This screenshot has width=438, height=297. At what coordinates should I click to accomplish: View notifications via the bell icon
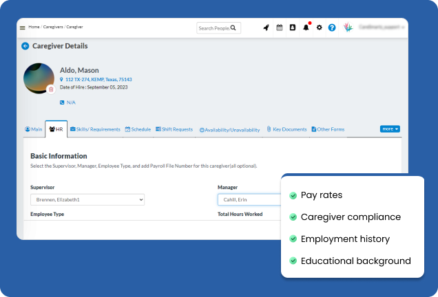pos(306,27)
